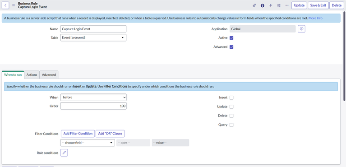Open the form context hamburger menu

tap(14, 5)
